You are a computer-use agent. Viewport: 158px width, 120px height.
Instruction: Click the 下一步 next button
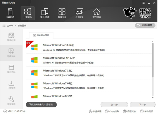(143, 105)
